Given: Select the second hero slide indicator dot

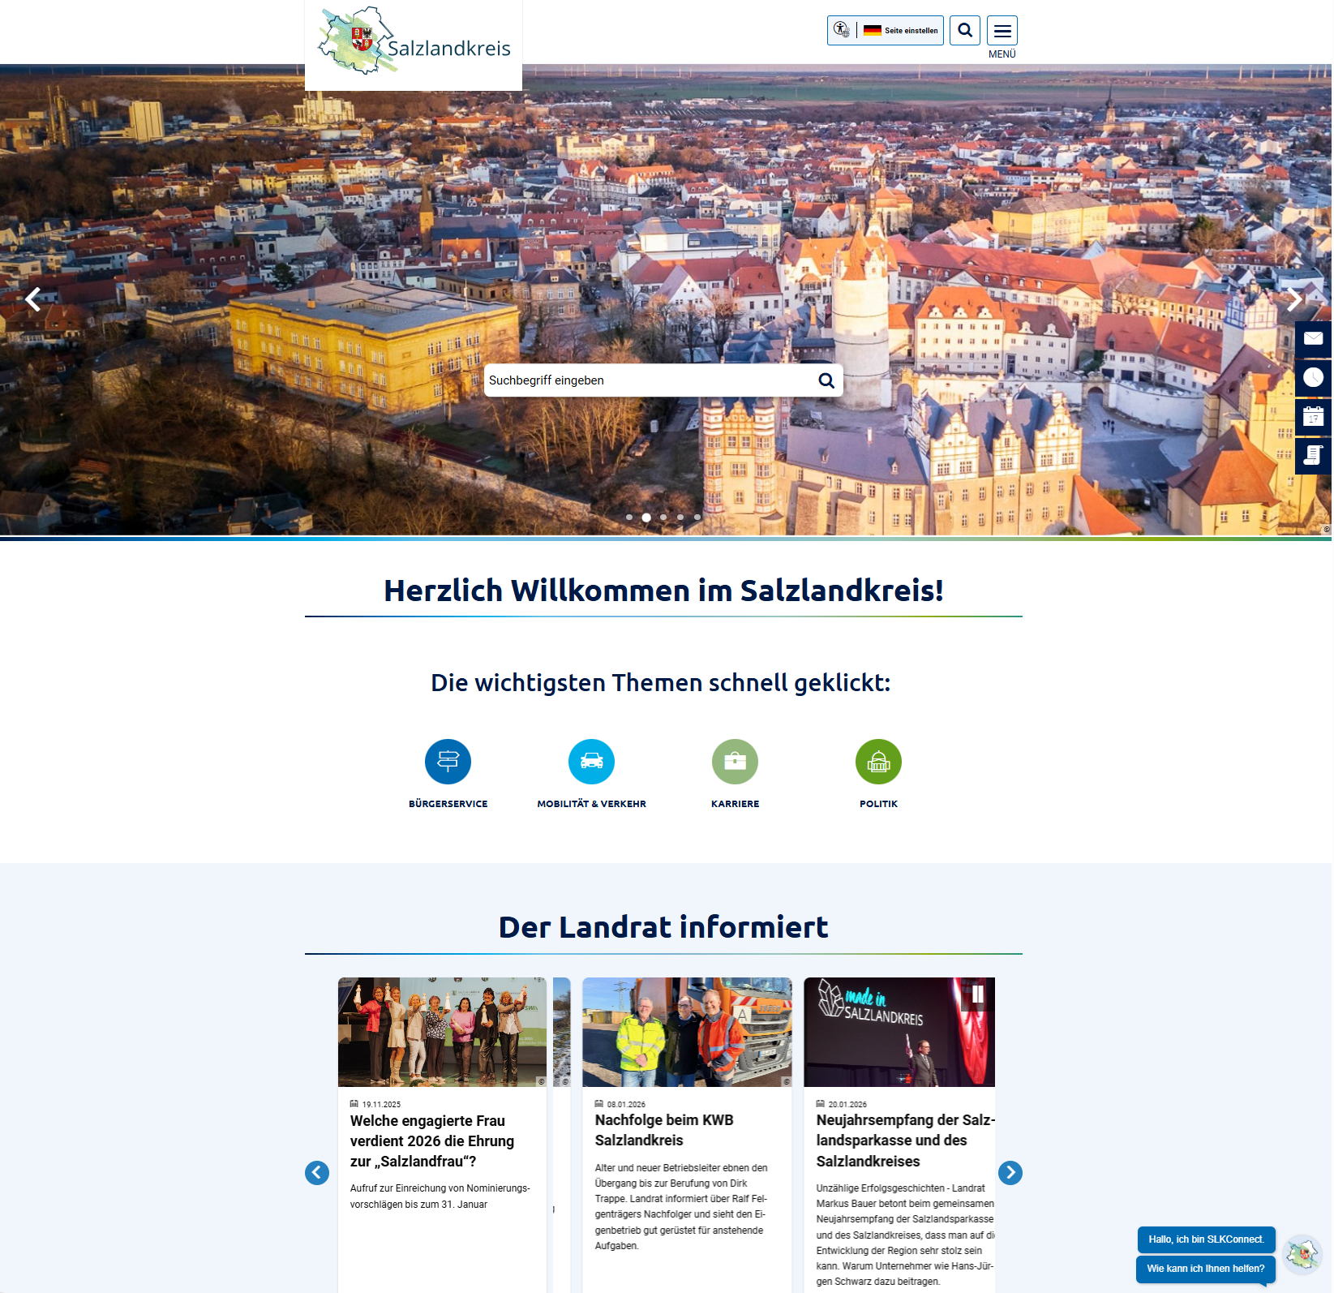Looking at the screenshot, I should [646, 517].
